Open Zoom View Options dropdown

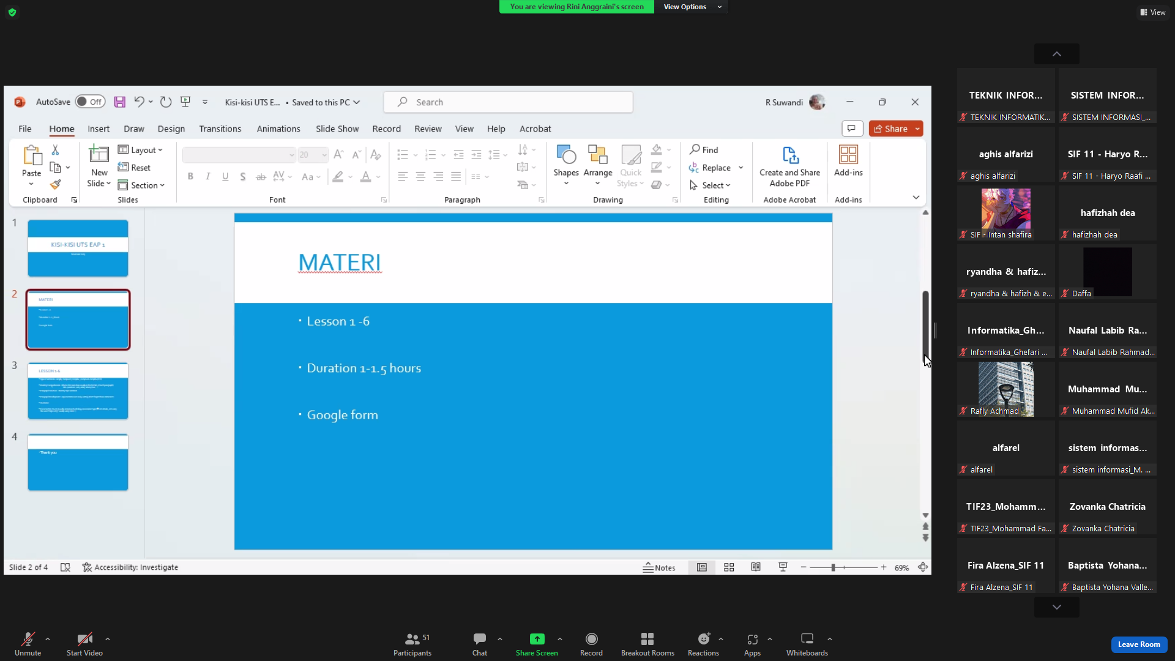693,7
